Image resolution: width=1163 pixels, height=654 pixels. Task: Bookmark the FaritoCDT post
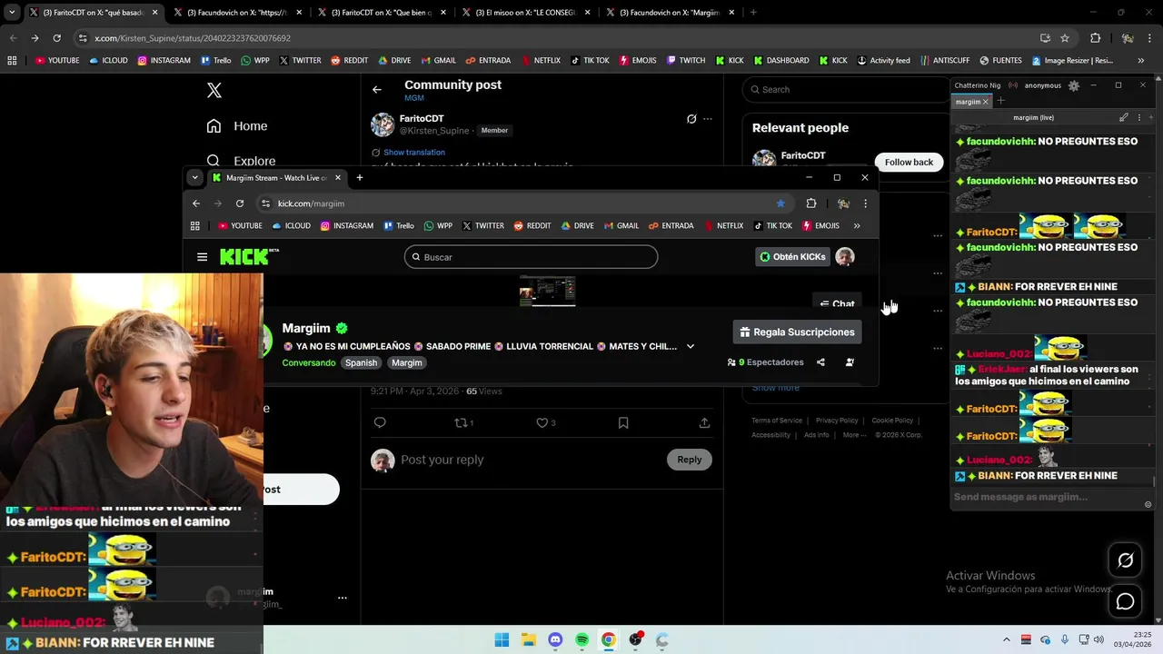623,422
